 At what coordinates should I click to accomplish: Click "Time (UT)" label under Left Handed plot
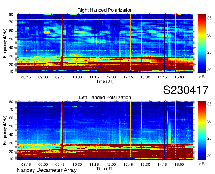point(105,169)
